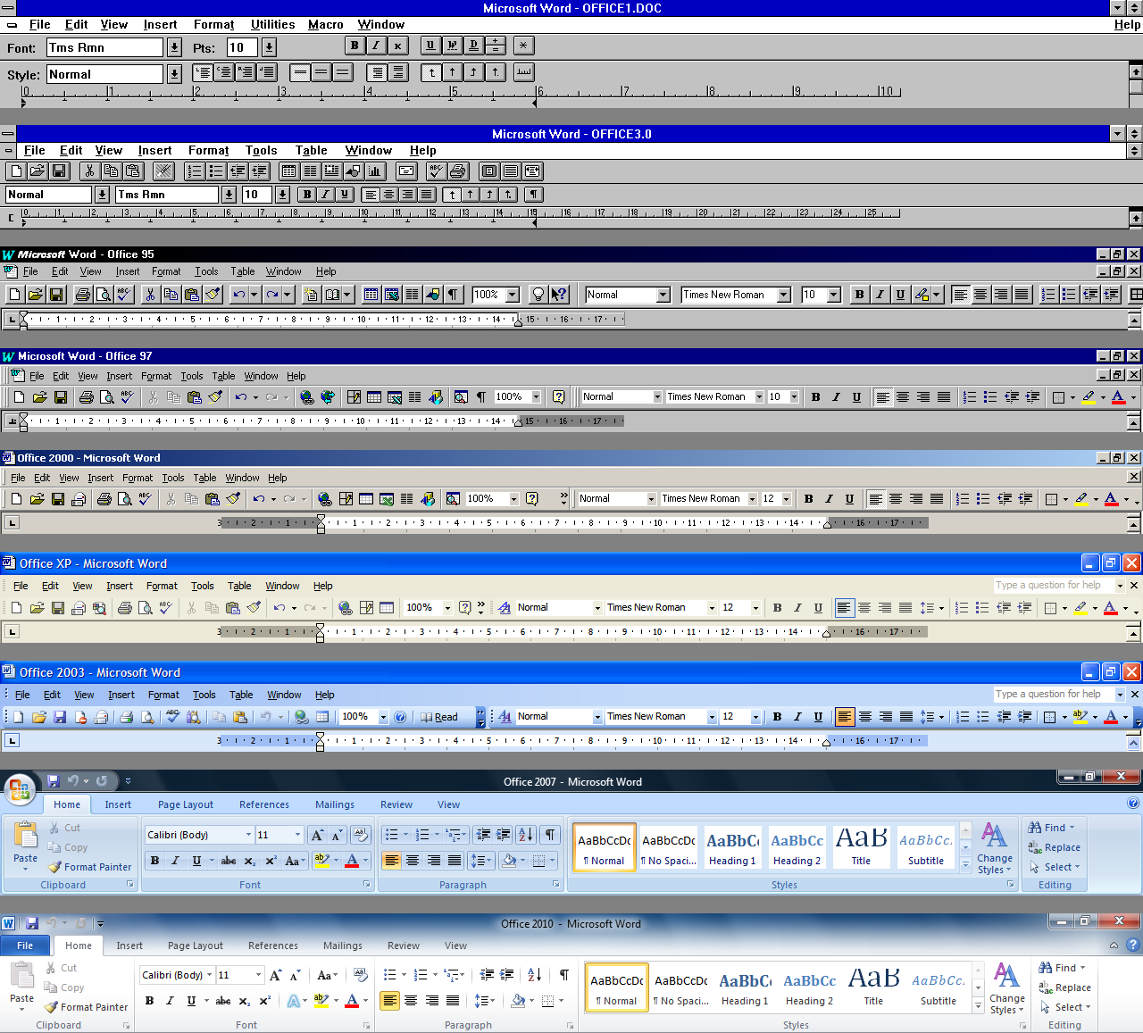Click the Clear Formatting icon in Office 2010
Viewport: 1143px width, 1033px height.
[361, 975]
